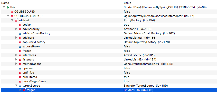The width and height of the screenshot is (217, 93).
Task: Expand the advisors LinkedList node
Action: [16, 38]
